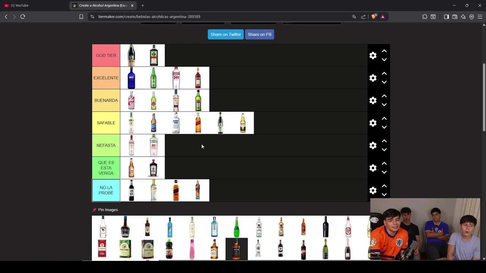
Task: Select the BUENARDA label cell
Action: click(x=106, y=100)
